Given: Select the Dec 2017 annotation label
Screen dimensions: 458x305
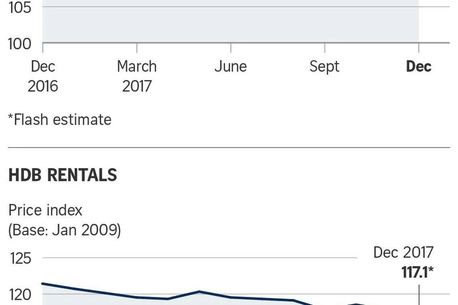Looking at the screenshot, I should (x=403, y=252).
